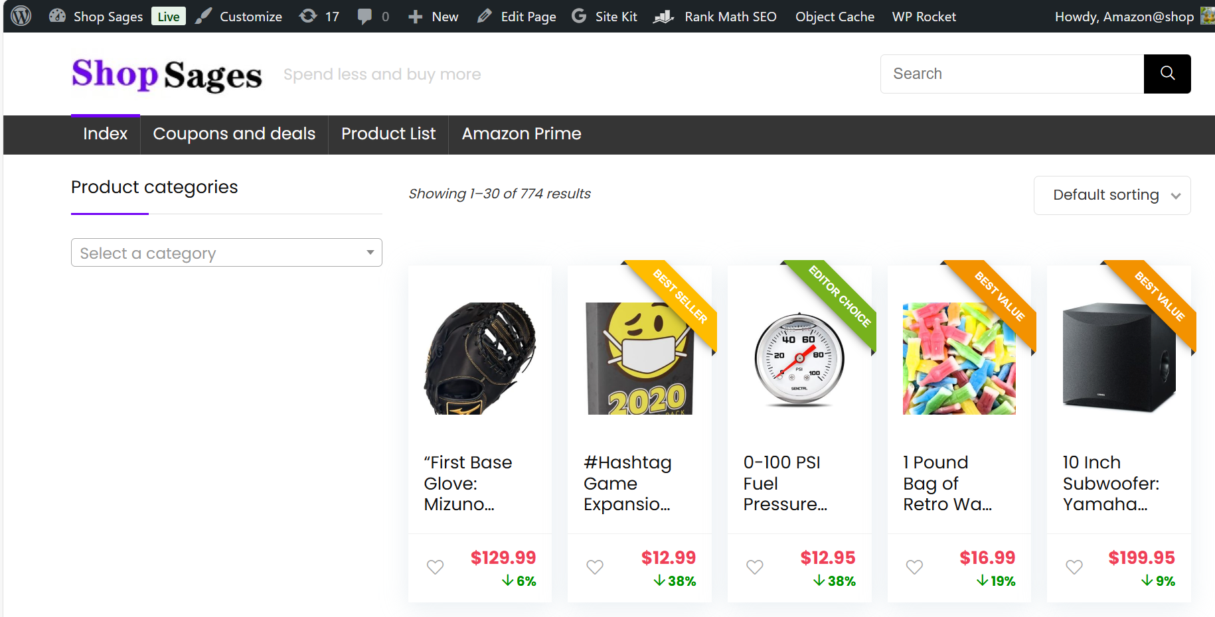1215x617 pixels.
Task: Open the Amazon Prime menu item
Action: tap(521, 135)
